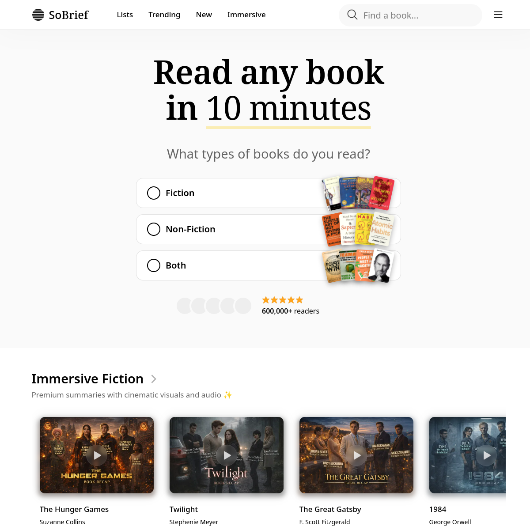Go to the New nav item
Viewport: 530px width, 530px height.
204,15
